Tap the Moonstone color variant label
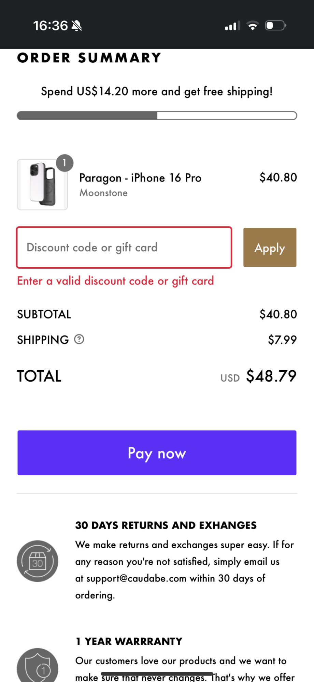This screenshot has width=314, height=682. (x=103, y=193)
